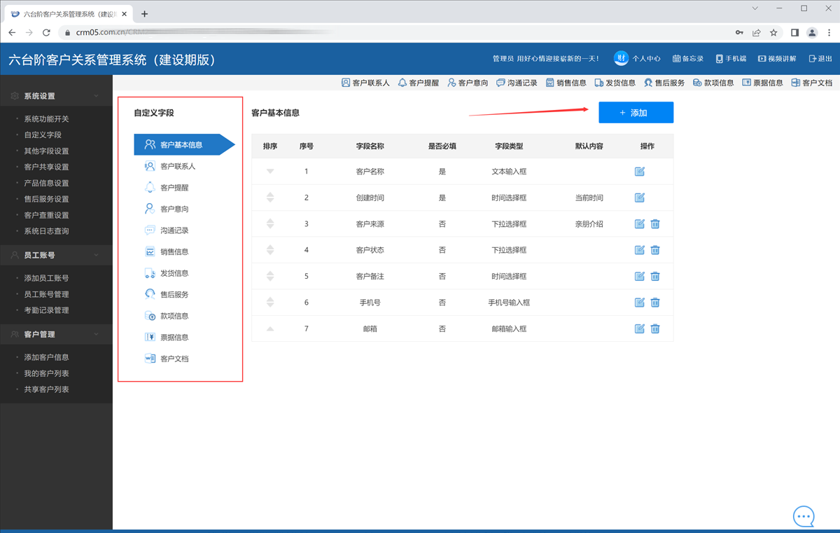Select 客户意向 in the custom fields list
Image resolution: width=840 pixels, height=533 pixels.
[x=167, y=209]
